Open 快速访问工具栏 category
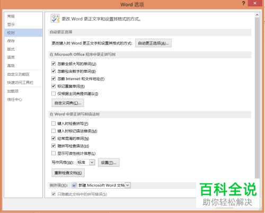Image resolution: width=265 pixels, height=213 pixels. click(23, 83)
